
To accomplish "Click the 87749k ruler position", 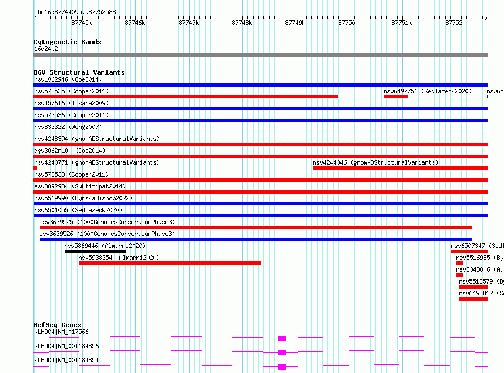I will pyautogui.click(x=295, y=23).
